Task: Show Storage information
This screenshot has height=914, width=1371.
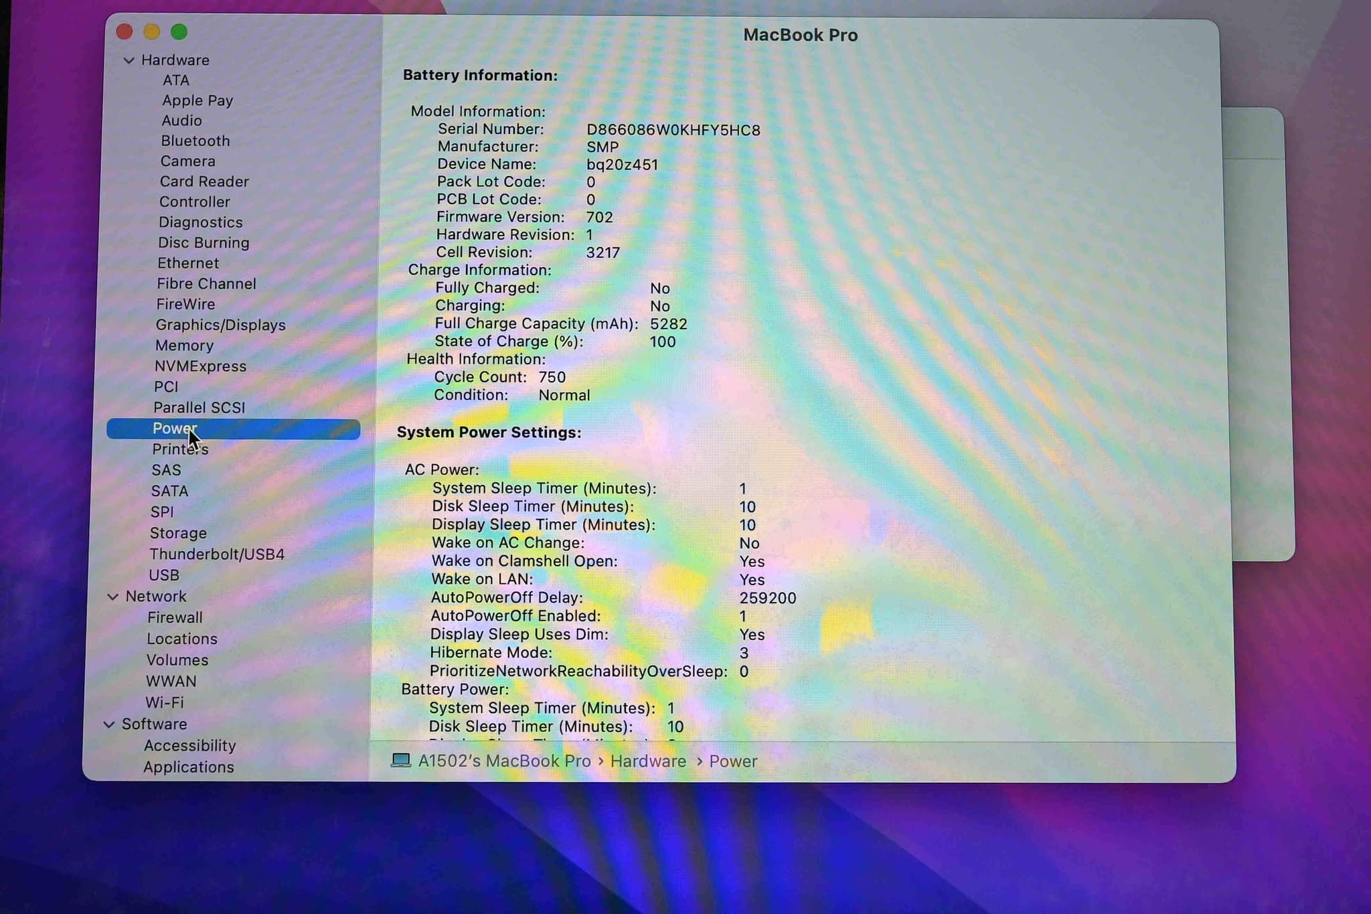Action: click(178, 533)
